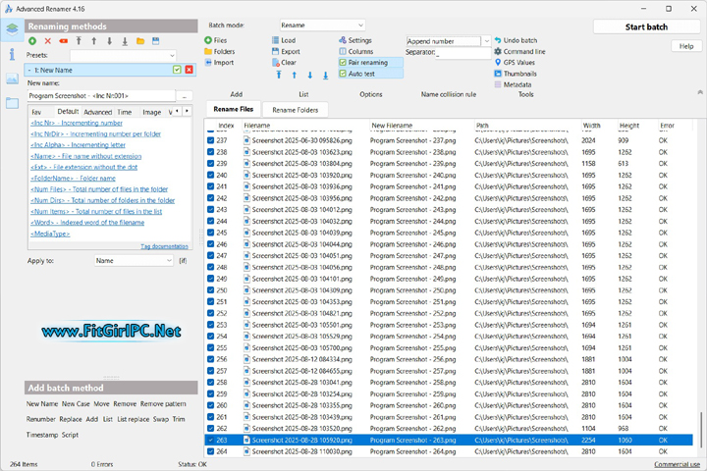Click the red X delete method icon
This screenshot has width=707, height=471.
click(48, 41)
